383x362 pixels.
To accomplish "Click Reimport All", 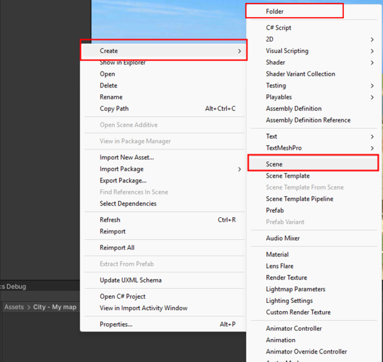I will 117,248.
